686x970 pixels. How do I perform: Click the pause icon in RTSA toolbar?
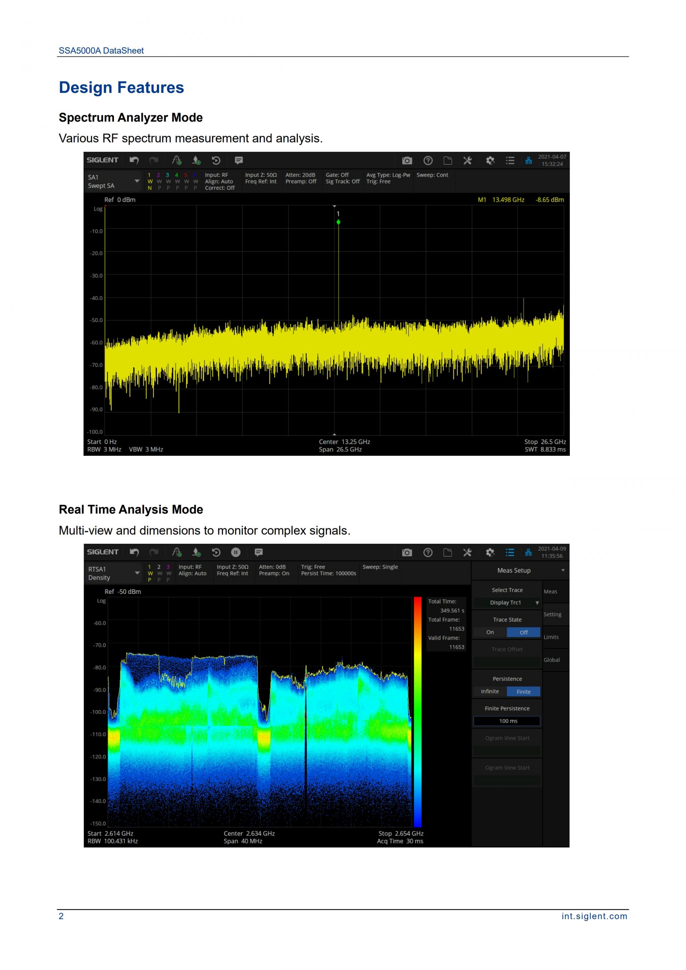236,552
